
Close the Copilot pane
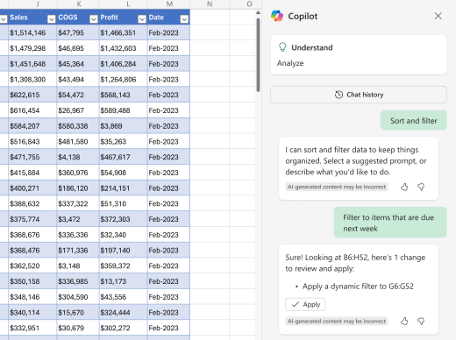[438, 16]
